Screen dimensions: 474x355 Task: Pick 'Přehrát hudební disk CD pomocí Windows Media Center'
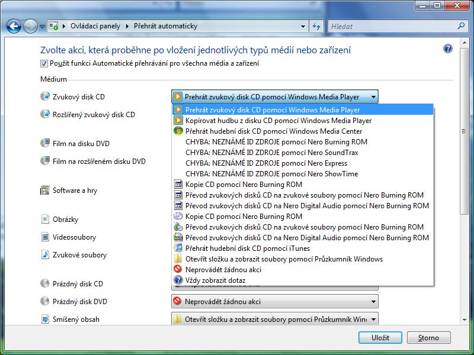point(303,131)
